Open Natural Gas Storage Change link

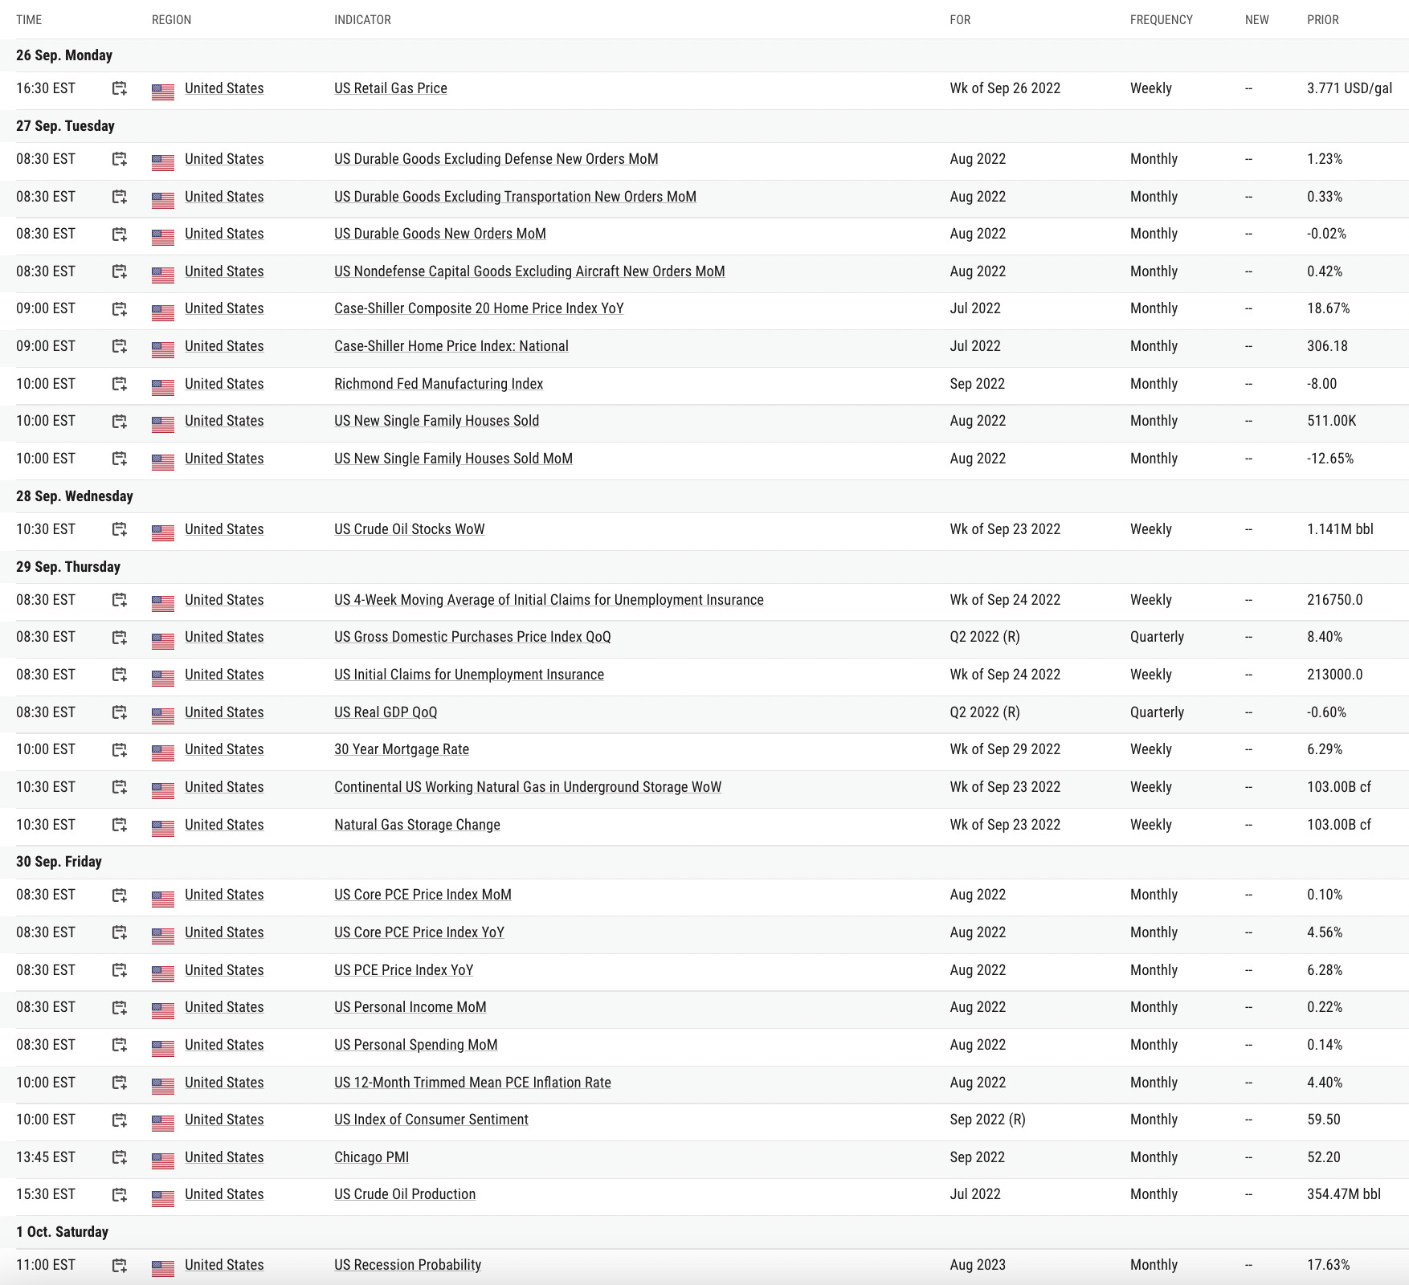(x=417, y=825)
